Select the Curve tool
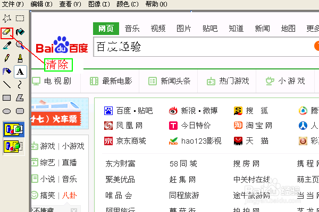This screenshot has height=212, width=319. 20,85
